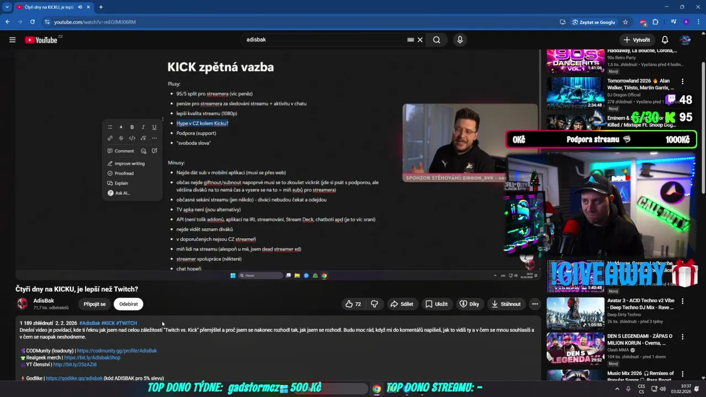
Task: Open the Windows taskbar microphone tray icon
Action: tap(628, 389)
